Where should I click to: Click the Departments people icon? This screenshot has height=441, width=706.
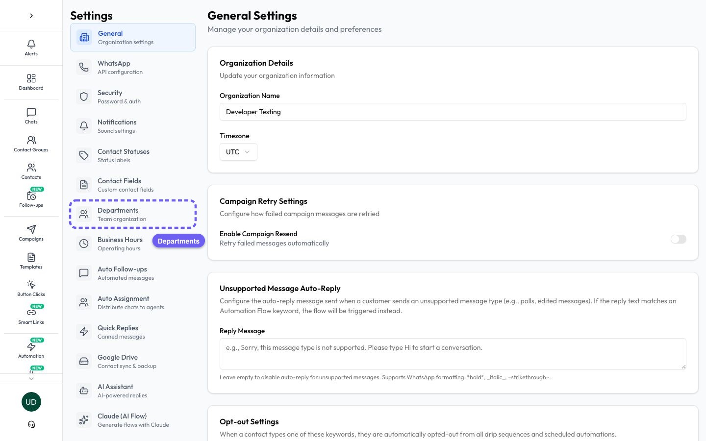click(x=84, y=214)
